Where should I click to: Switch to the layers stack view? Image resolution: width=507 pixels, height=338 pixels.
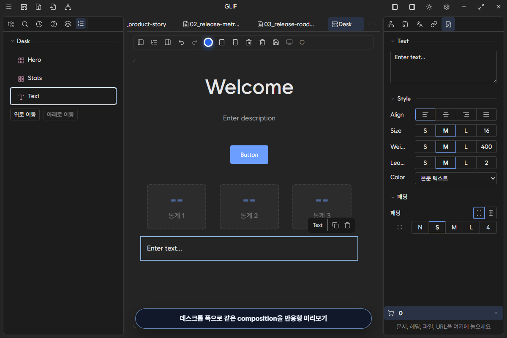[x=68, y=24]
